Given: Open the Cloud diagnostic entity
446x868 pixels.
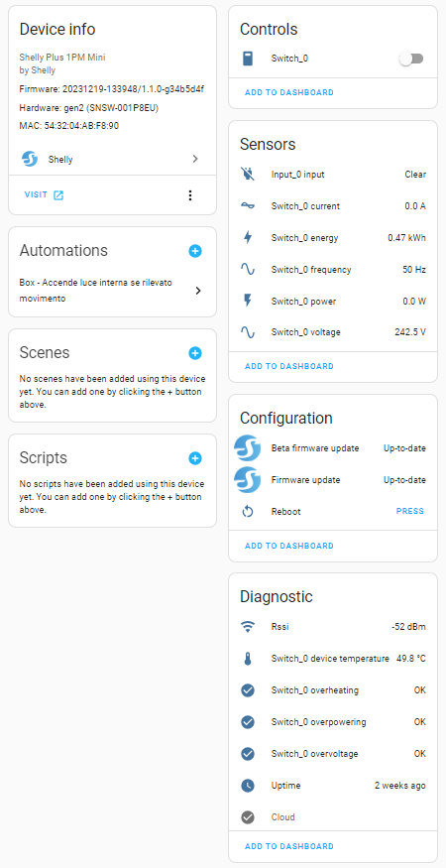Looking at the screenshot, I should click(x=333, y=817).
